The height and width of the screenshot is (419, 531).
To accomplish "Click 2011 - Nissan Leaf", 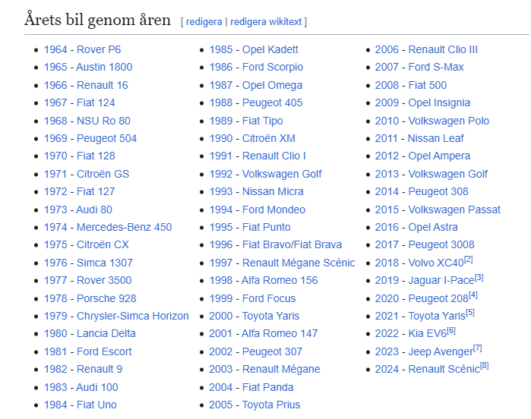I will pos(419,138).
